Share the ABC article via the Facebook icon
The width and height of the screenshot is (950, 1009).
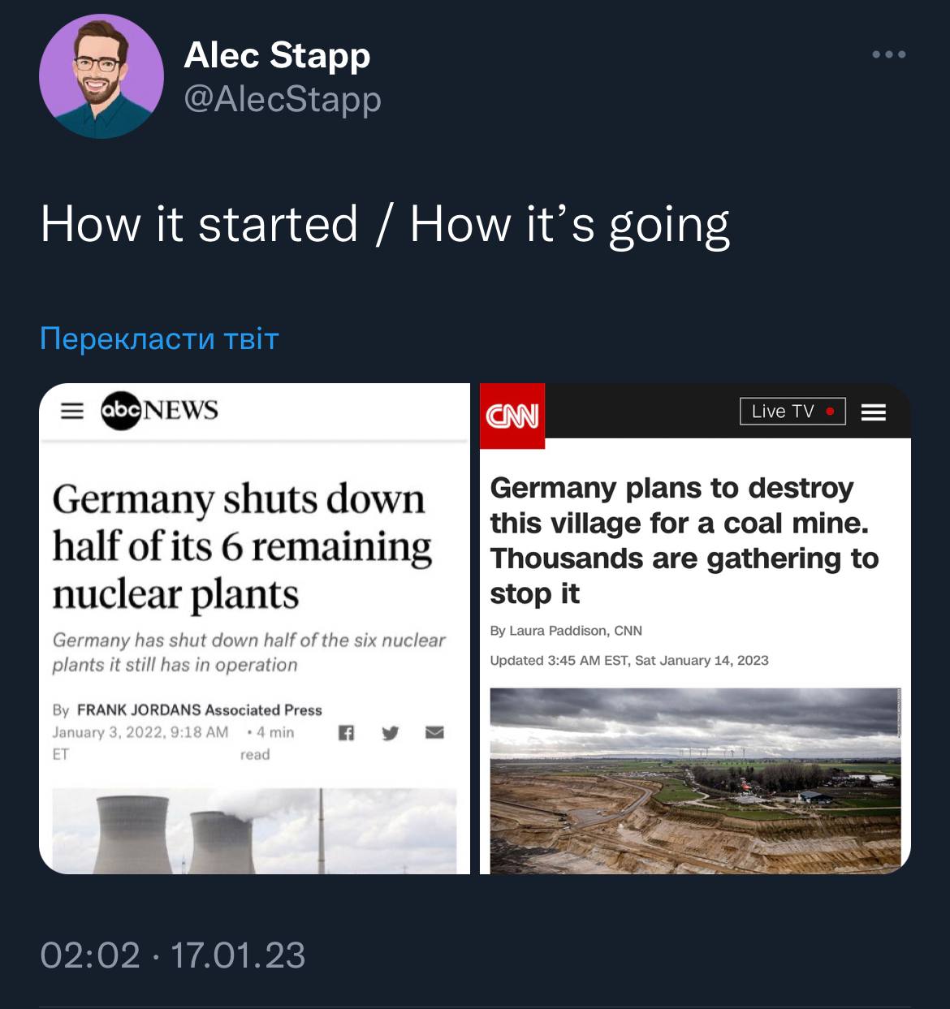point(346,732)
